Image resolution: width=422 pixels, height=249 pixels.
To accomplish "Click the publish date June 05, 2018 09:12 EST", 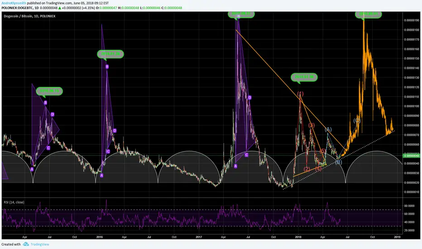I will [x=91, y=3].
